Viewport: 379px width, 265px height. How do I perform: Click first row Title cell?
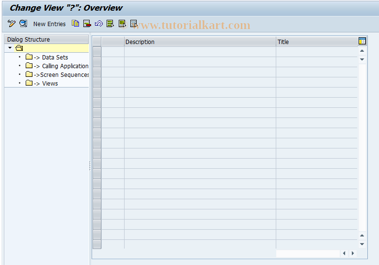click(316, 52)
